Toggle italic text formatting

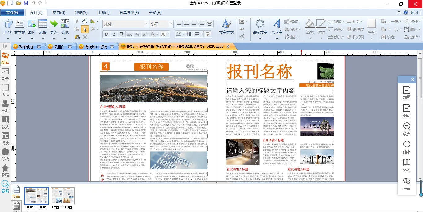[114, 34]
